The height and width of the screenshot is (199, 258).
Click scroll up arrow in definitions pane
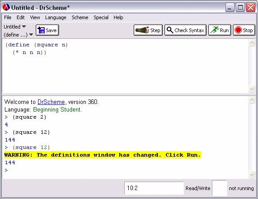[252, 43]
